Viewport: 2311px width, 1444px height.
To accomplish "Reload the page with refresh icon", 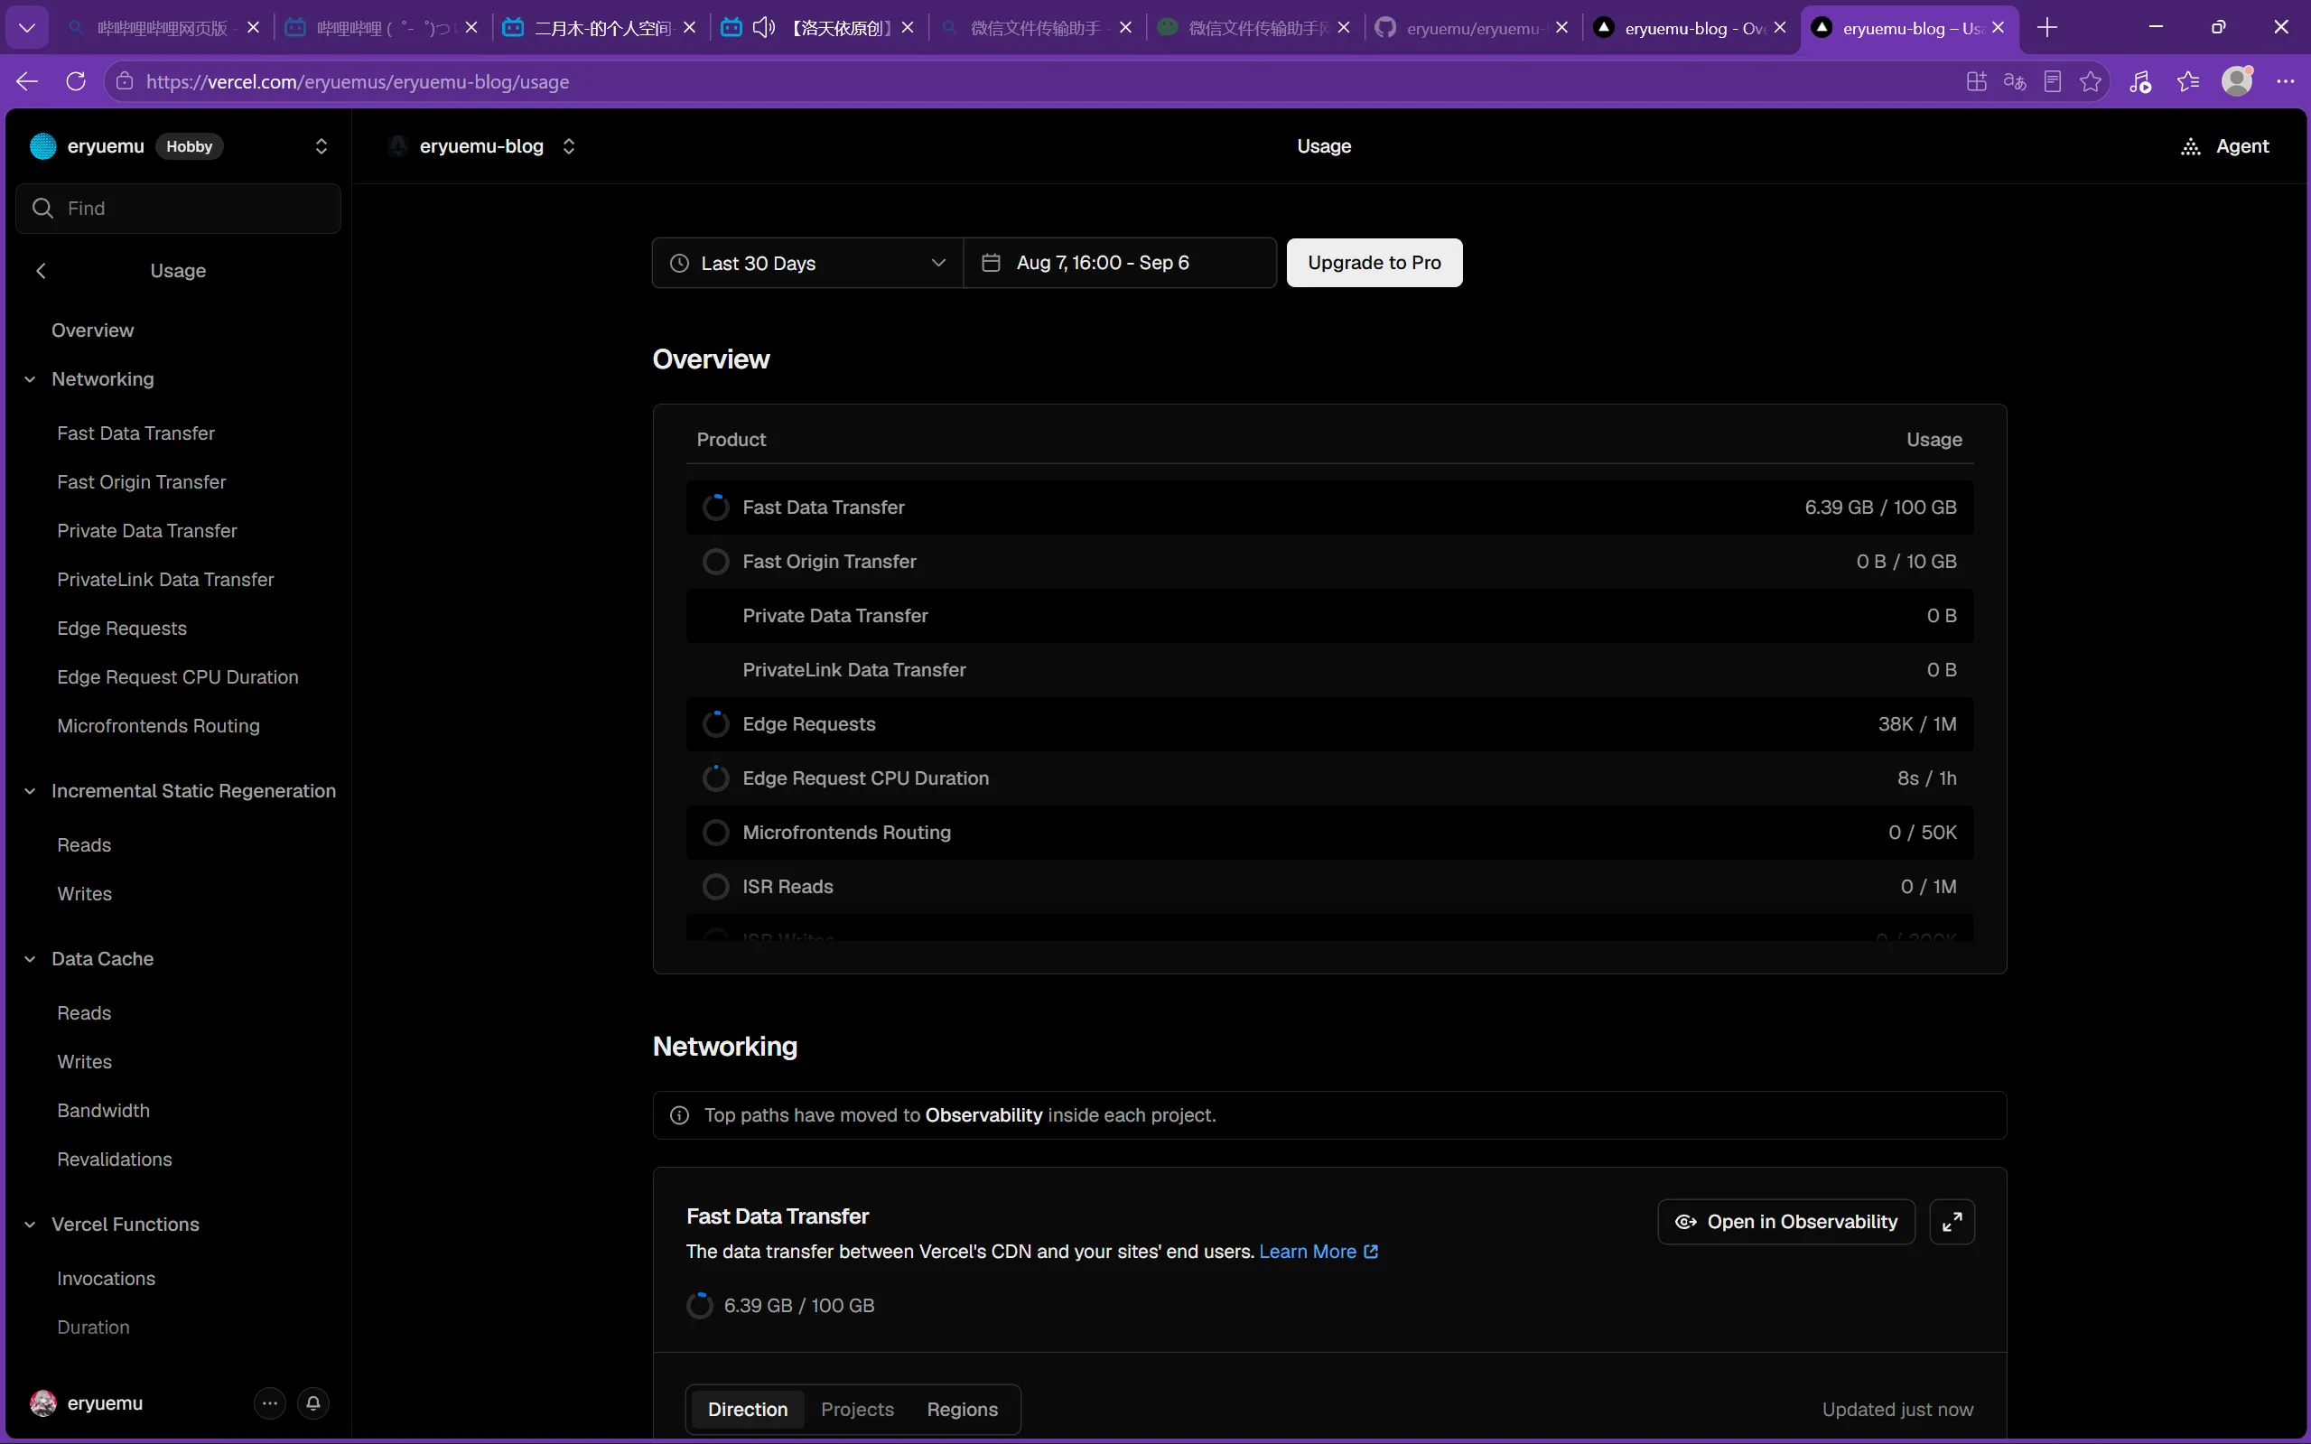I will coord(76,81).
